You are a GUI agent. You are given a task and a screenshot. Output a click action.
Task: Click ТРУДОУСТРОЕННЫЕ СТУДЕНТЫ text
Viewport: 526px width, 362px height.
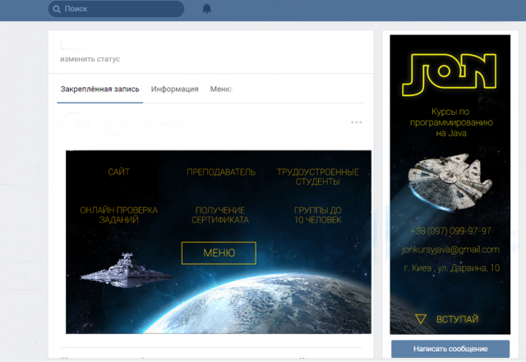318,176
